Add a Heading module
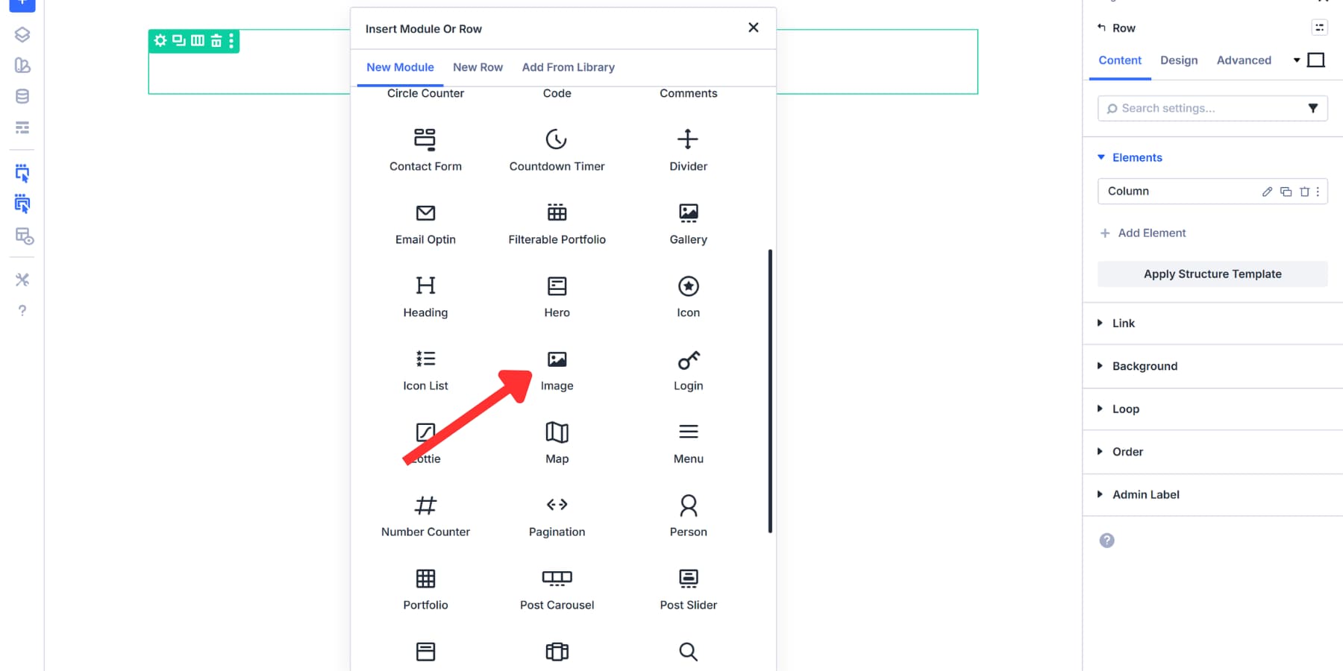The image size is (1343, 671). [425, 296]
